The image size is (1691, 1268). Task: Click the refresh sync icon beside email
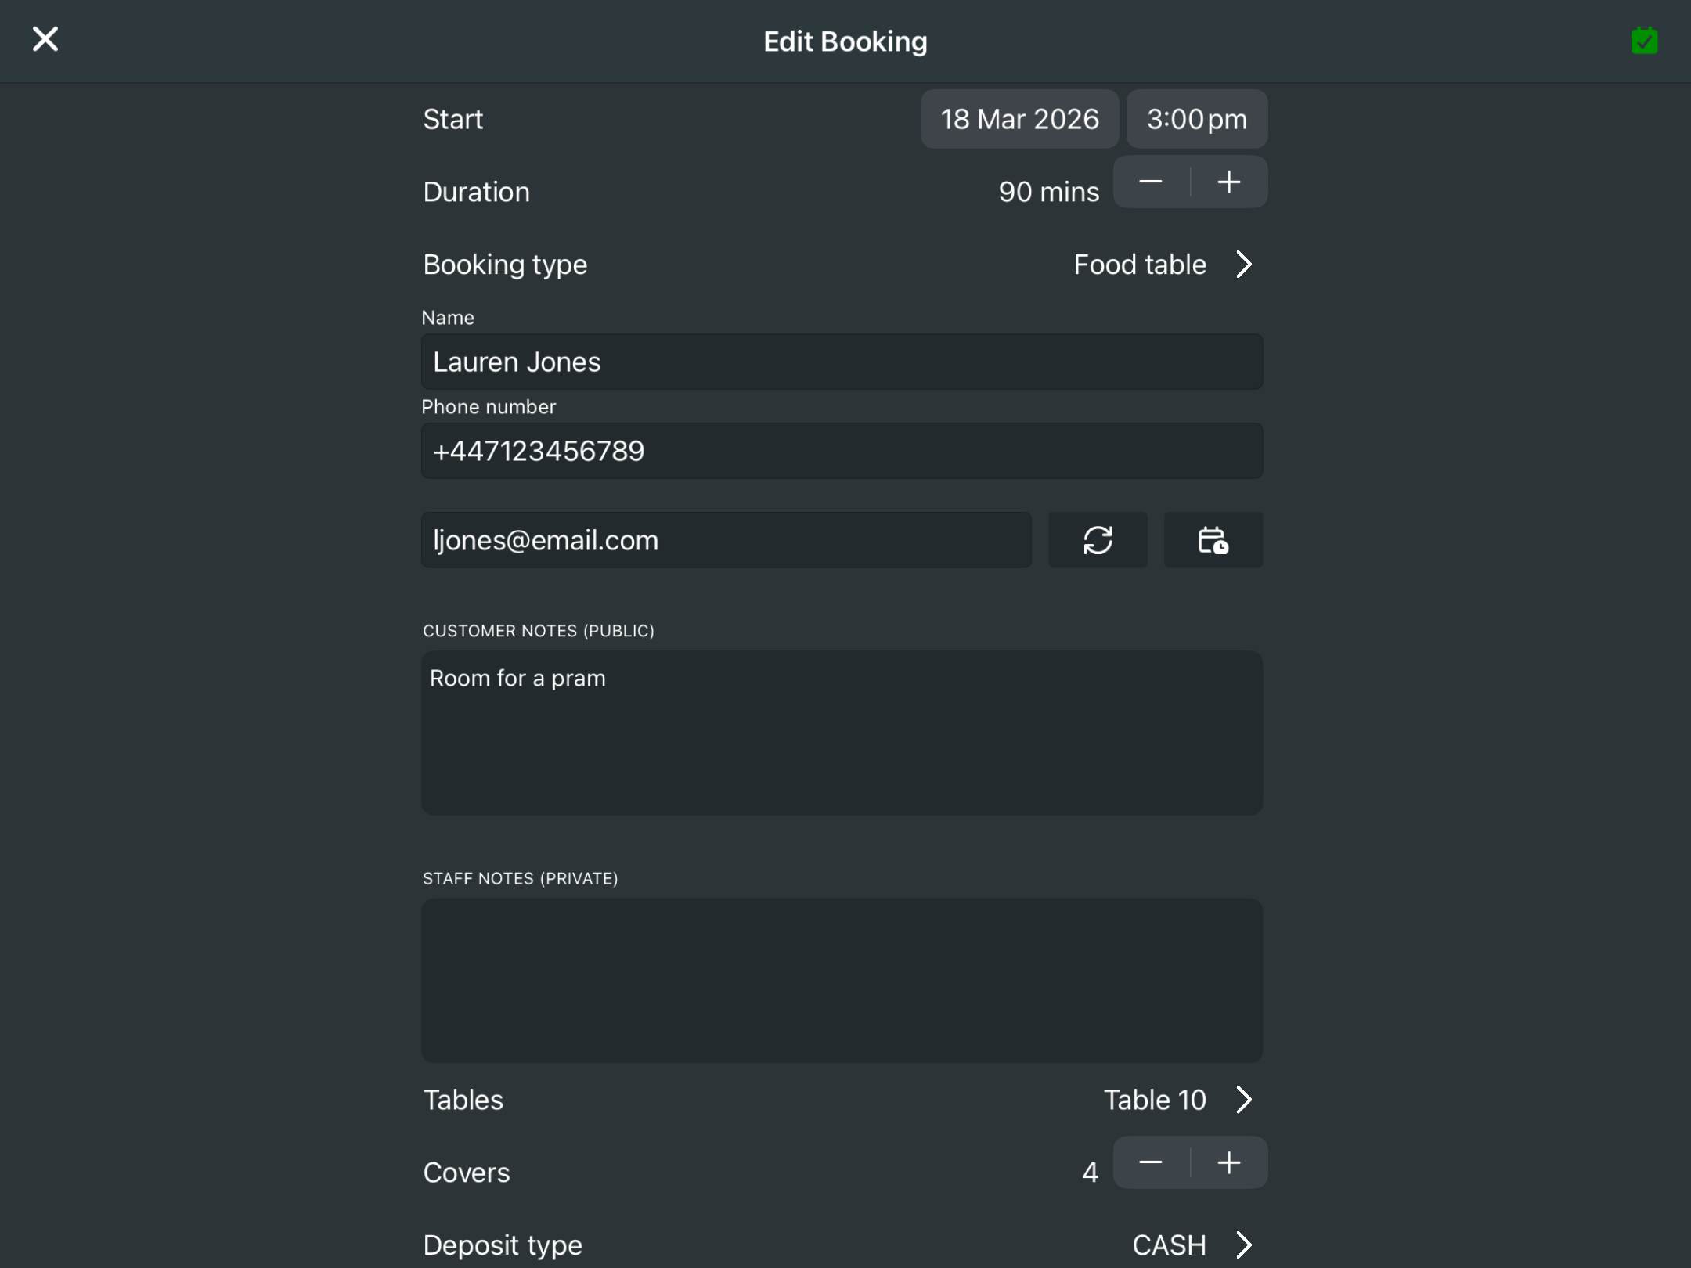coord(1098,540)
